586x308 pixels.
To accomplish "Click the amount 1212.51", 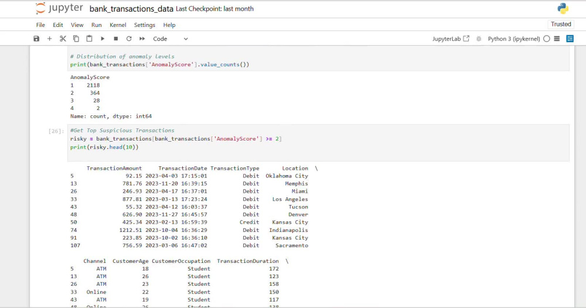I will coord(131,230).
